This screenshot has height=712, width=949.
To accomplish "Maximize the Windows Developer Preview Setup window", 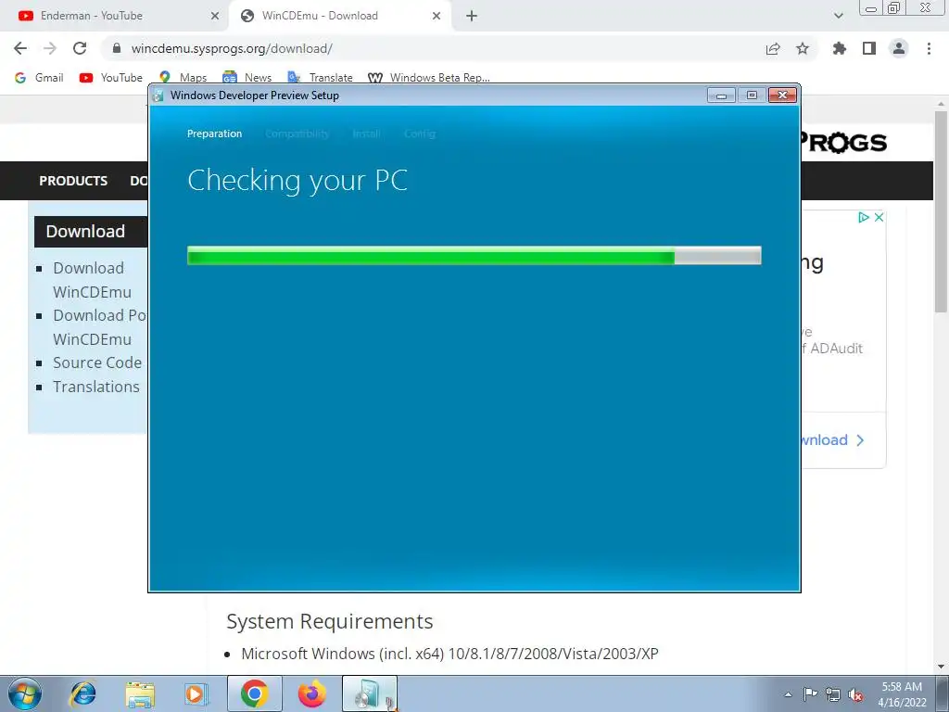I will pos(752,95).
